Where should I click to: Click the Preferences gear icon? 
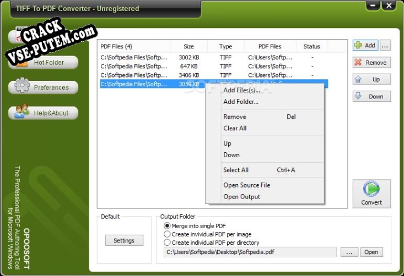pyautogui.click(x=21, y=85)
